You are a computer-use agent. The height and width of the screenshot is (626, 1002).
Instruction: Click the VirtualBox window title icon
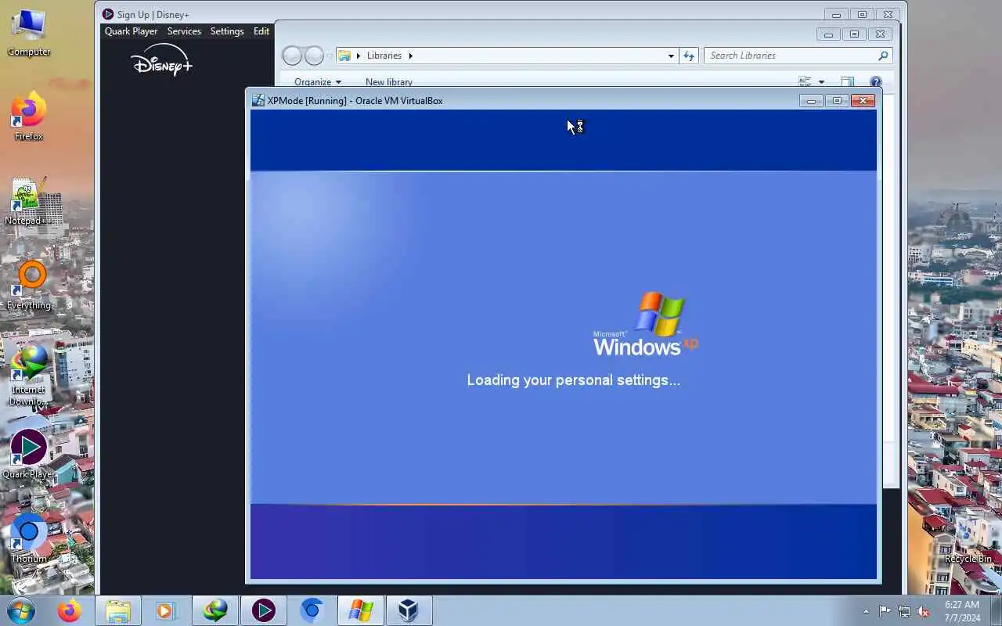point(258,100)
